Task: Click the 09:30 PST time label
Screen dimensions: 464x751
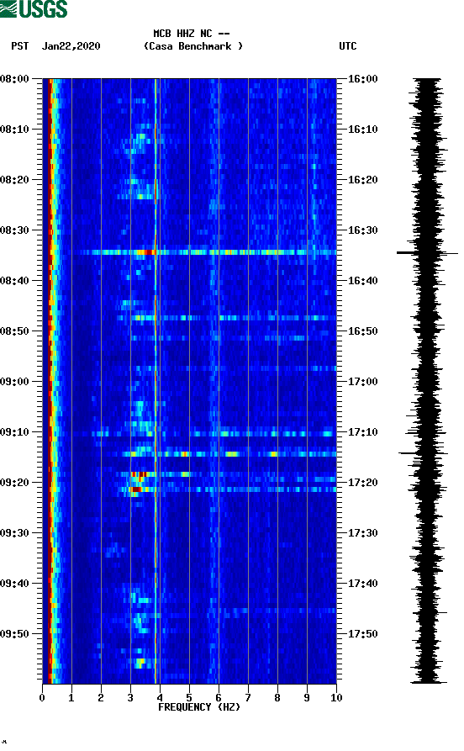Action: pyautogui.click(x=14, y=533)
